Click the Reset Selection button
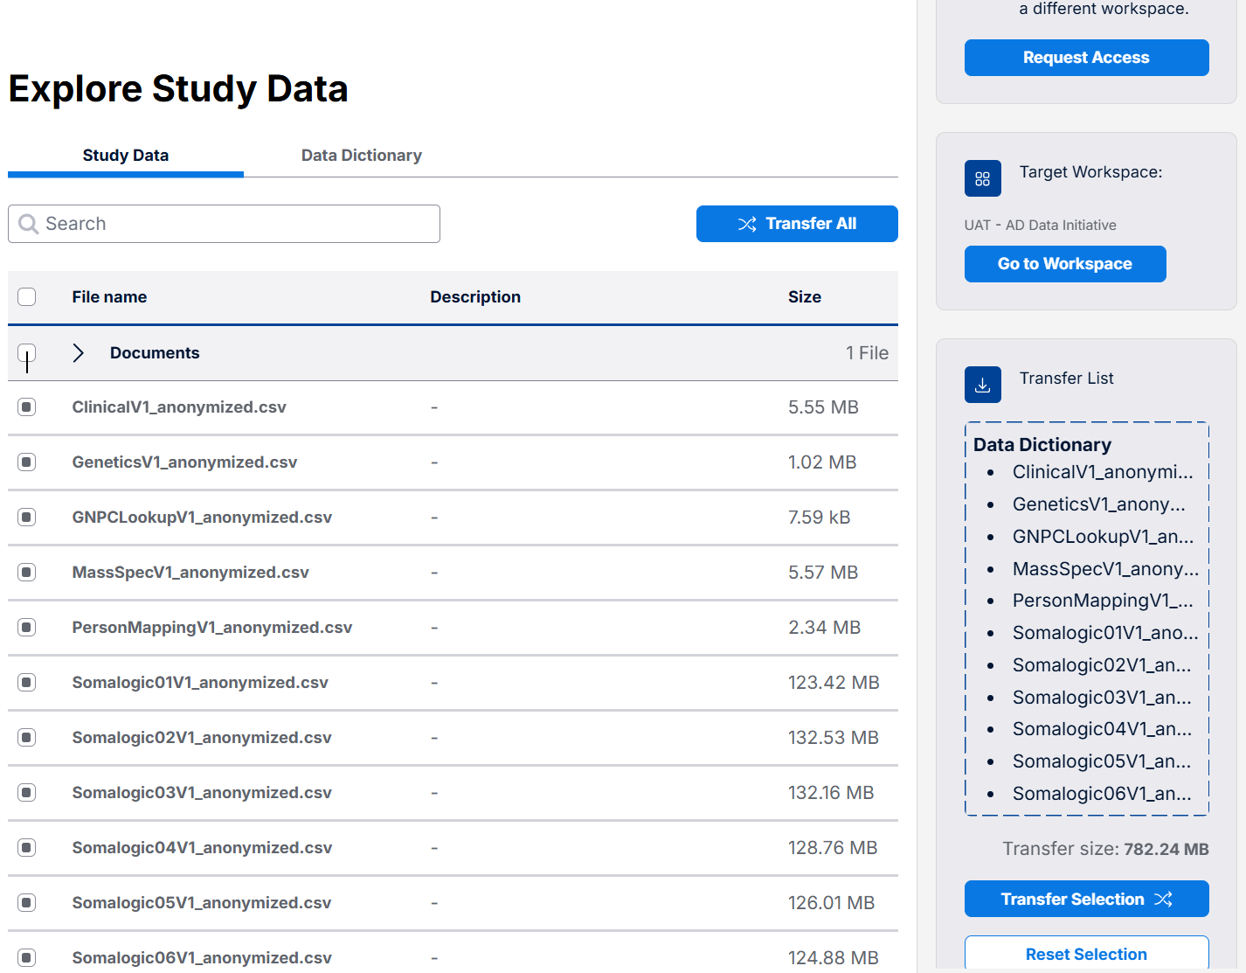Screen dimensions: 1246x973 point(1085,954)
